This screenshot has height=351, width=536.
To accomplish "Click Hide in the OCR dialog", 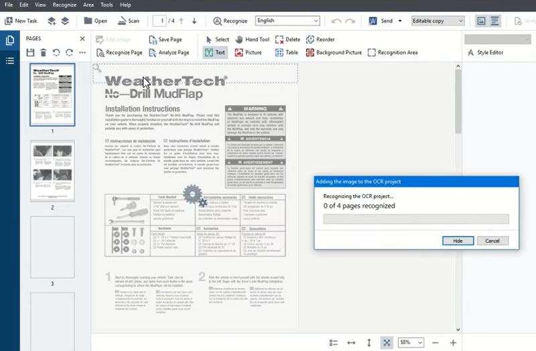I will tap(458, 240).
